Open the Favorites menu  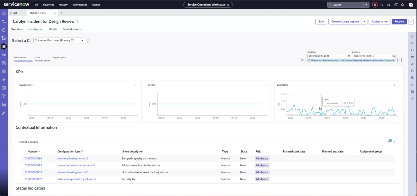(x=48, y=5)
